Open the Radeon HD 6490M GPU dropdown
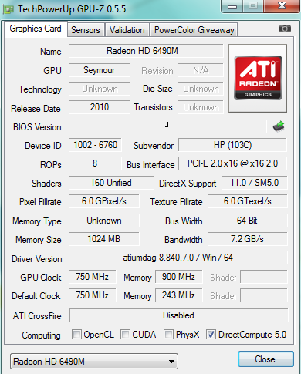 [x=94, y=362]
